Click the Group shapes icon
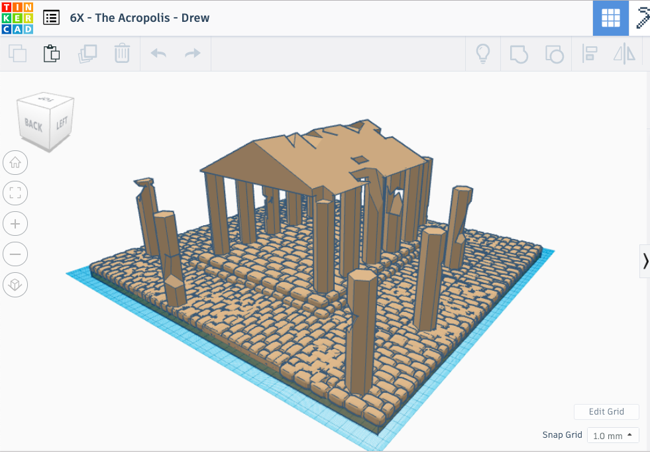The width and height of the screenshot is (650, 453). [519, 54]
